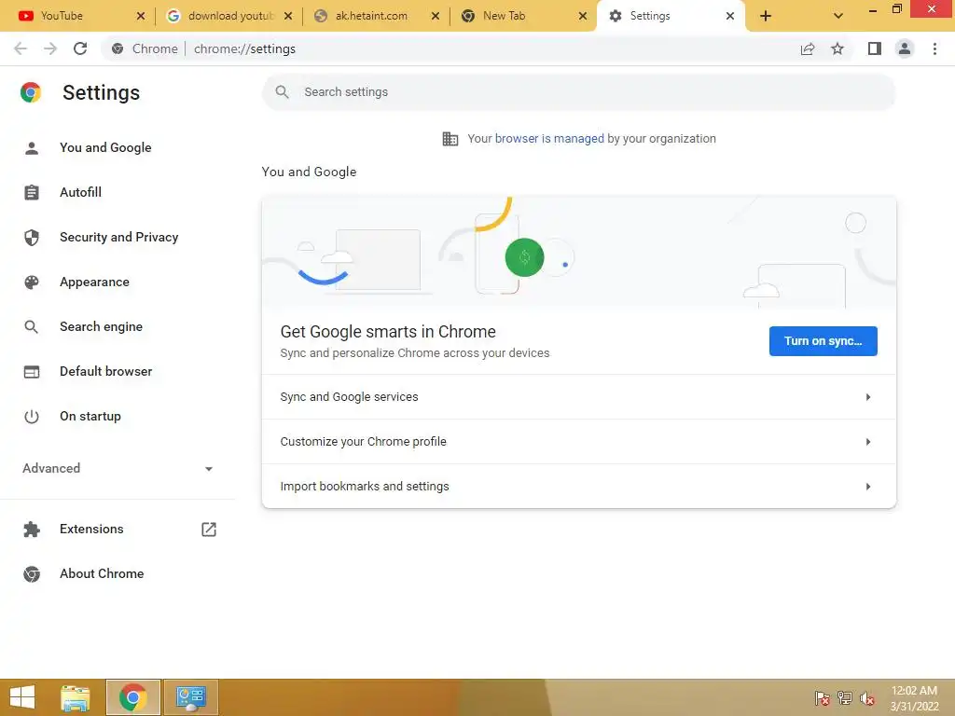Click the Security and Privacy shield icon
Screen dimensions: 955x716
point(32,238)
